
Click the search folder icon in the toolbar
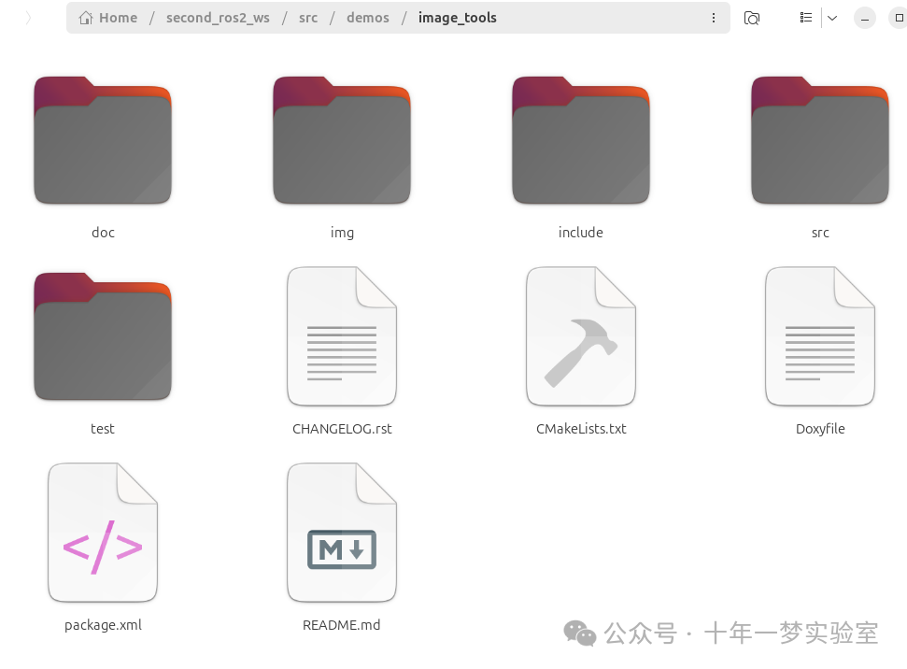(x=751, y=18)
